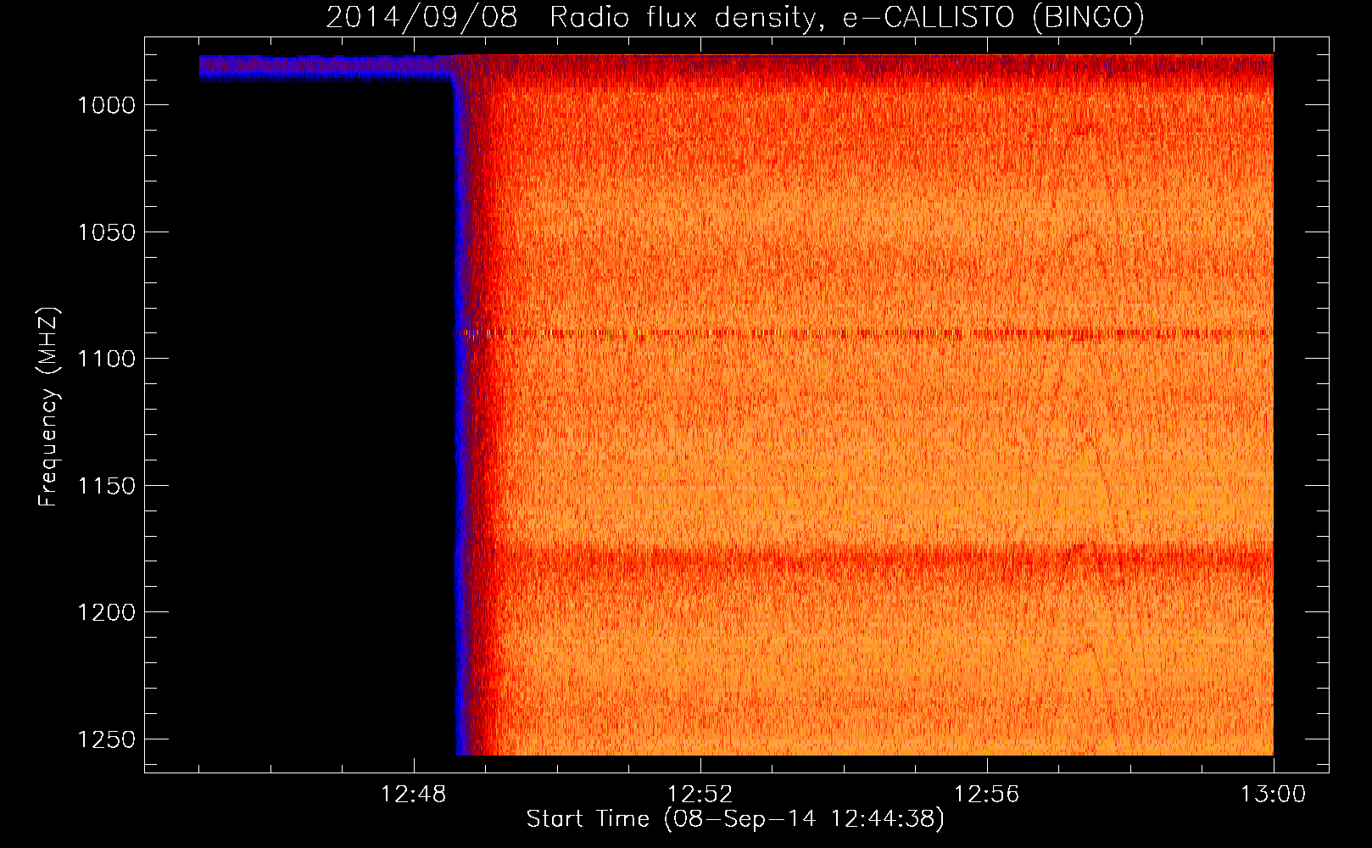Click the plot title "2014/09/08 Radio flux density, e-CALLISTO (BINGO)"
This screenshot has height=848, width=1372.
(735, 17)
